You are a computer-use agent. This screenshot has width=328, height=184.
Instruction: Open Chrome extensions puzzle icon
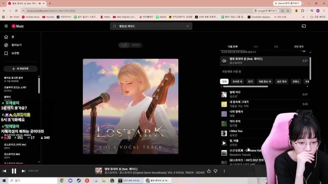click(x=303, y=11)
